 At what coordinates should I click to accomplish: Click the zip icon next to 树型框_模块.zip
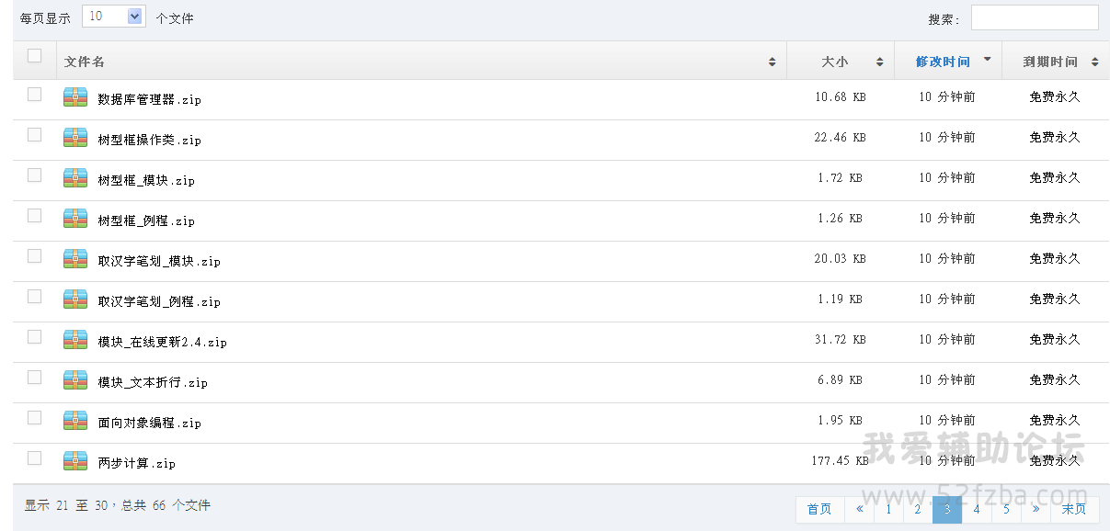[x=75, y=178]
